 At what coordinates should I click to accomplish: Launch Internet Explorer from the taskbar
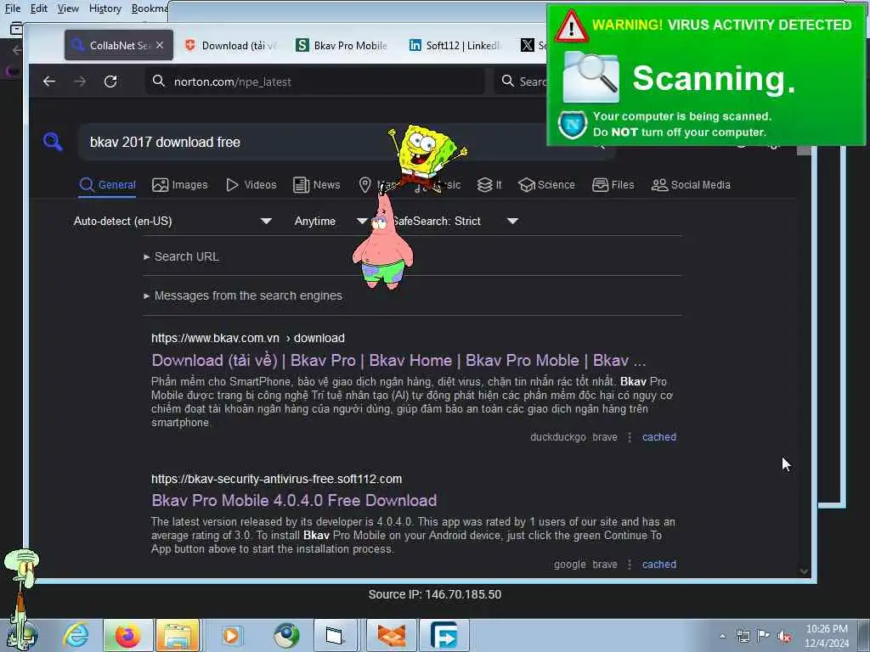[x=76, y=635]
